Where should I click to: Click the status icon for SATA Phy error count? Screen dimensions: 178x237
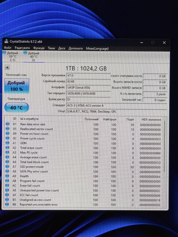(x=7, y=171)
